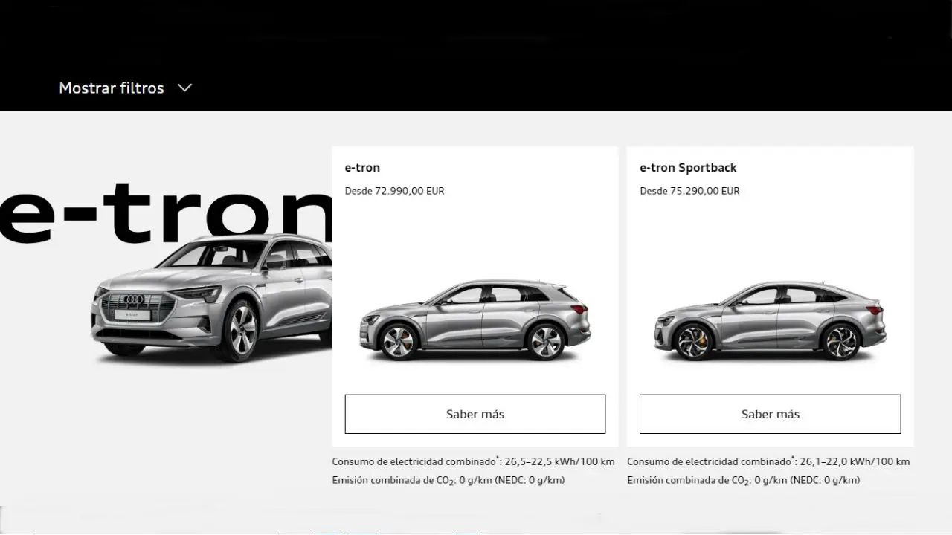The height and width of the screenshot is (535, 952).
Task: Click the 26,1–22,0 kWh/100 km consumption text
Action: click(855, 461)
